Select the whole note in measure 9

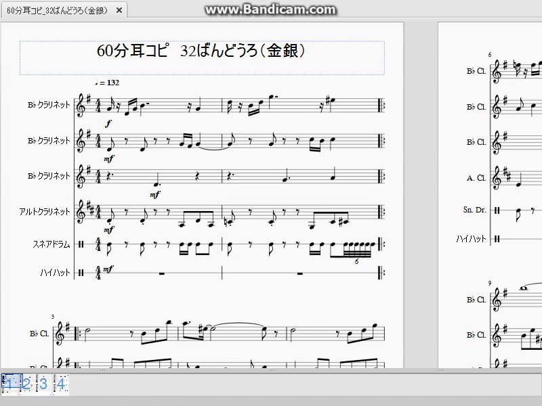pos(524,288)
